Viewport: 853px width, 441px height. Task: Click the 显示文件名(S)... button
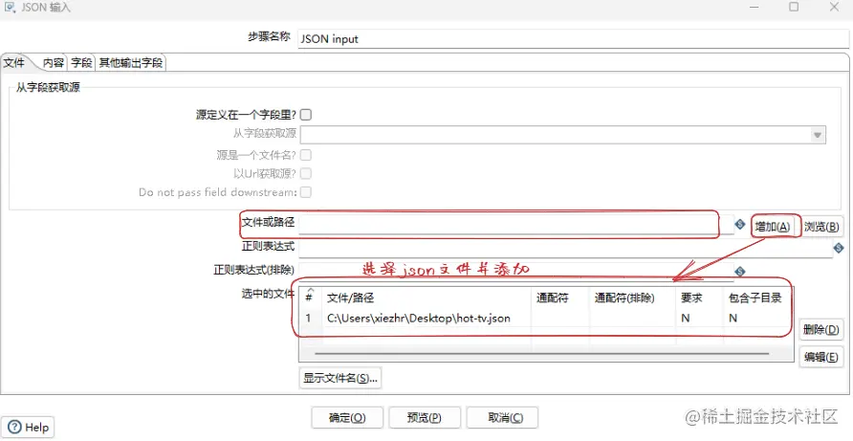[x=340, y=378]
